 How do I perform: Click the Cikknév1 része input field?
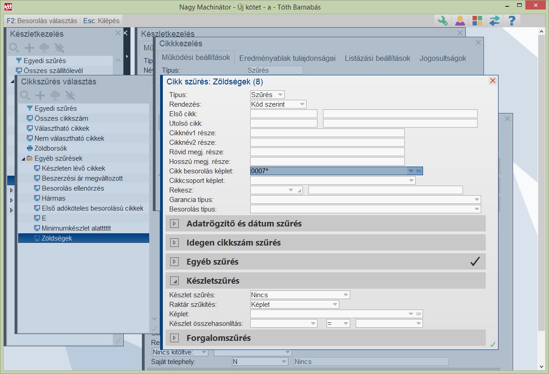click(x=327, y=133)
